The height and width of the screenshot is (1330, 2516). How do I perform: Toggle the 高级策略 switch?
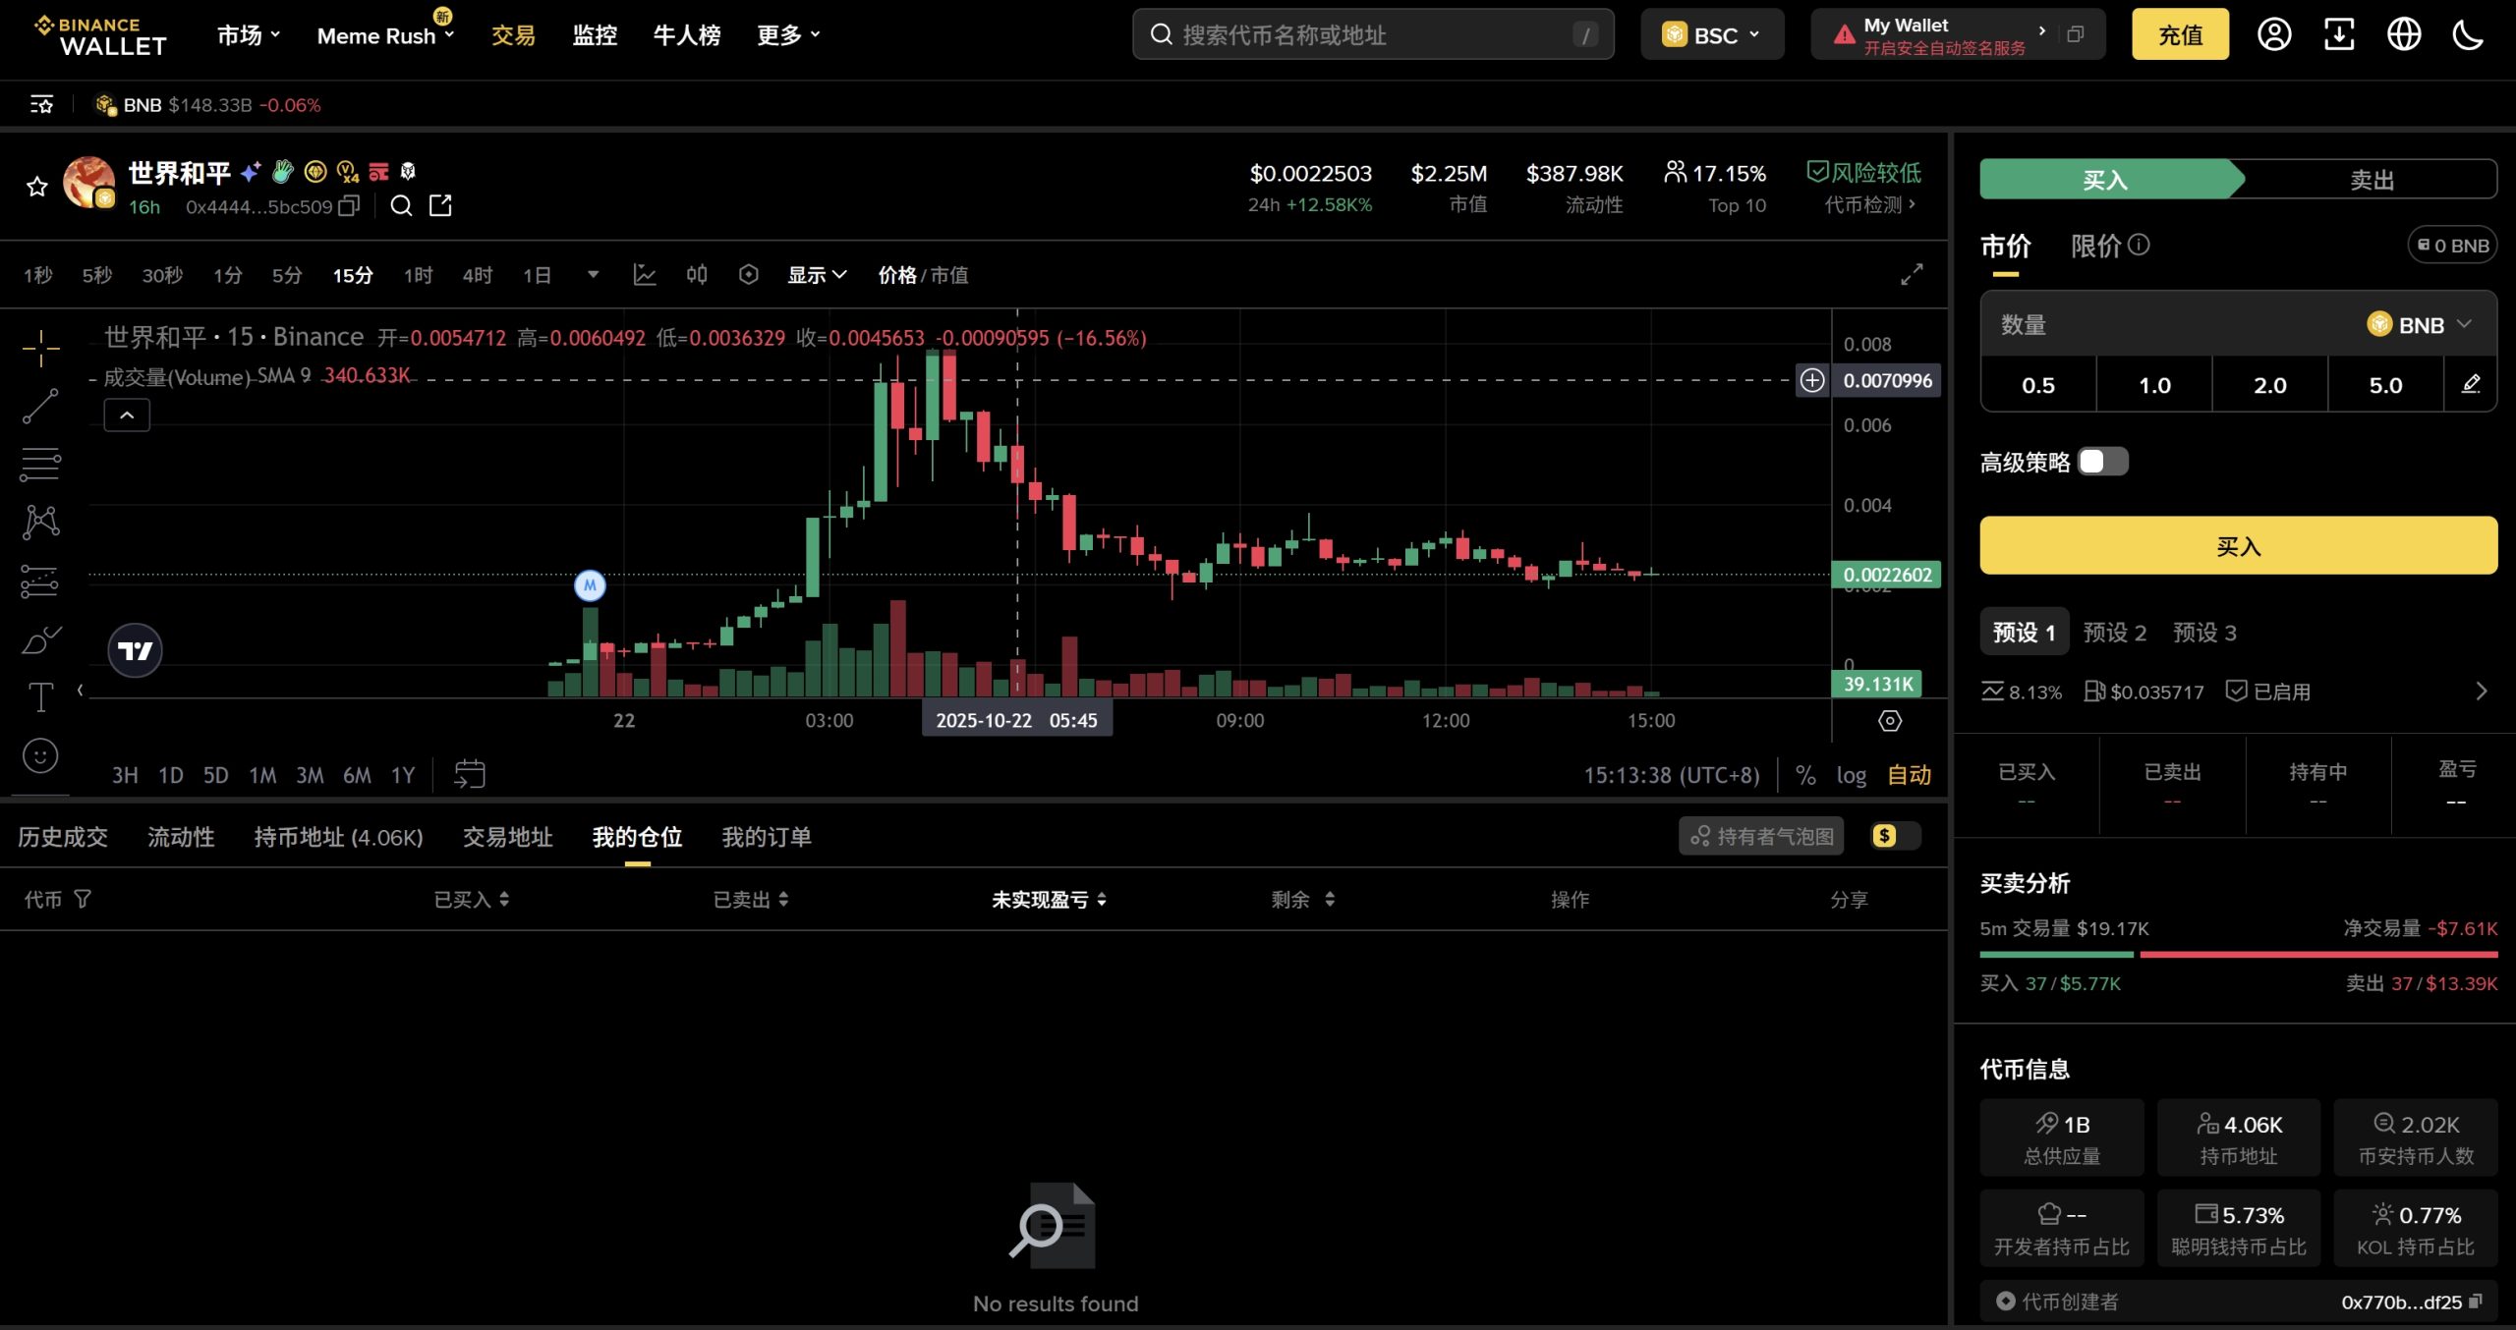2102,462
